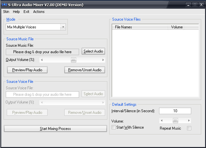Click the Source Music drag & drop field
Viewport: 206px width, 148px height.
tap(42, 52)
